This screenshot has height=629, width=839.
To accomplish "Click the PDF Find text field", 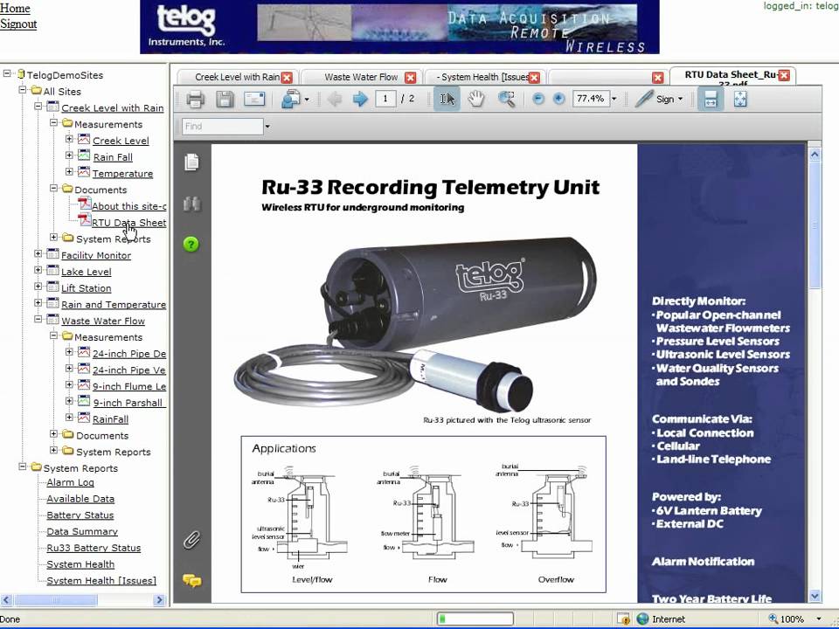I will click(223, 127).
